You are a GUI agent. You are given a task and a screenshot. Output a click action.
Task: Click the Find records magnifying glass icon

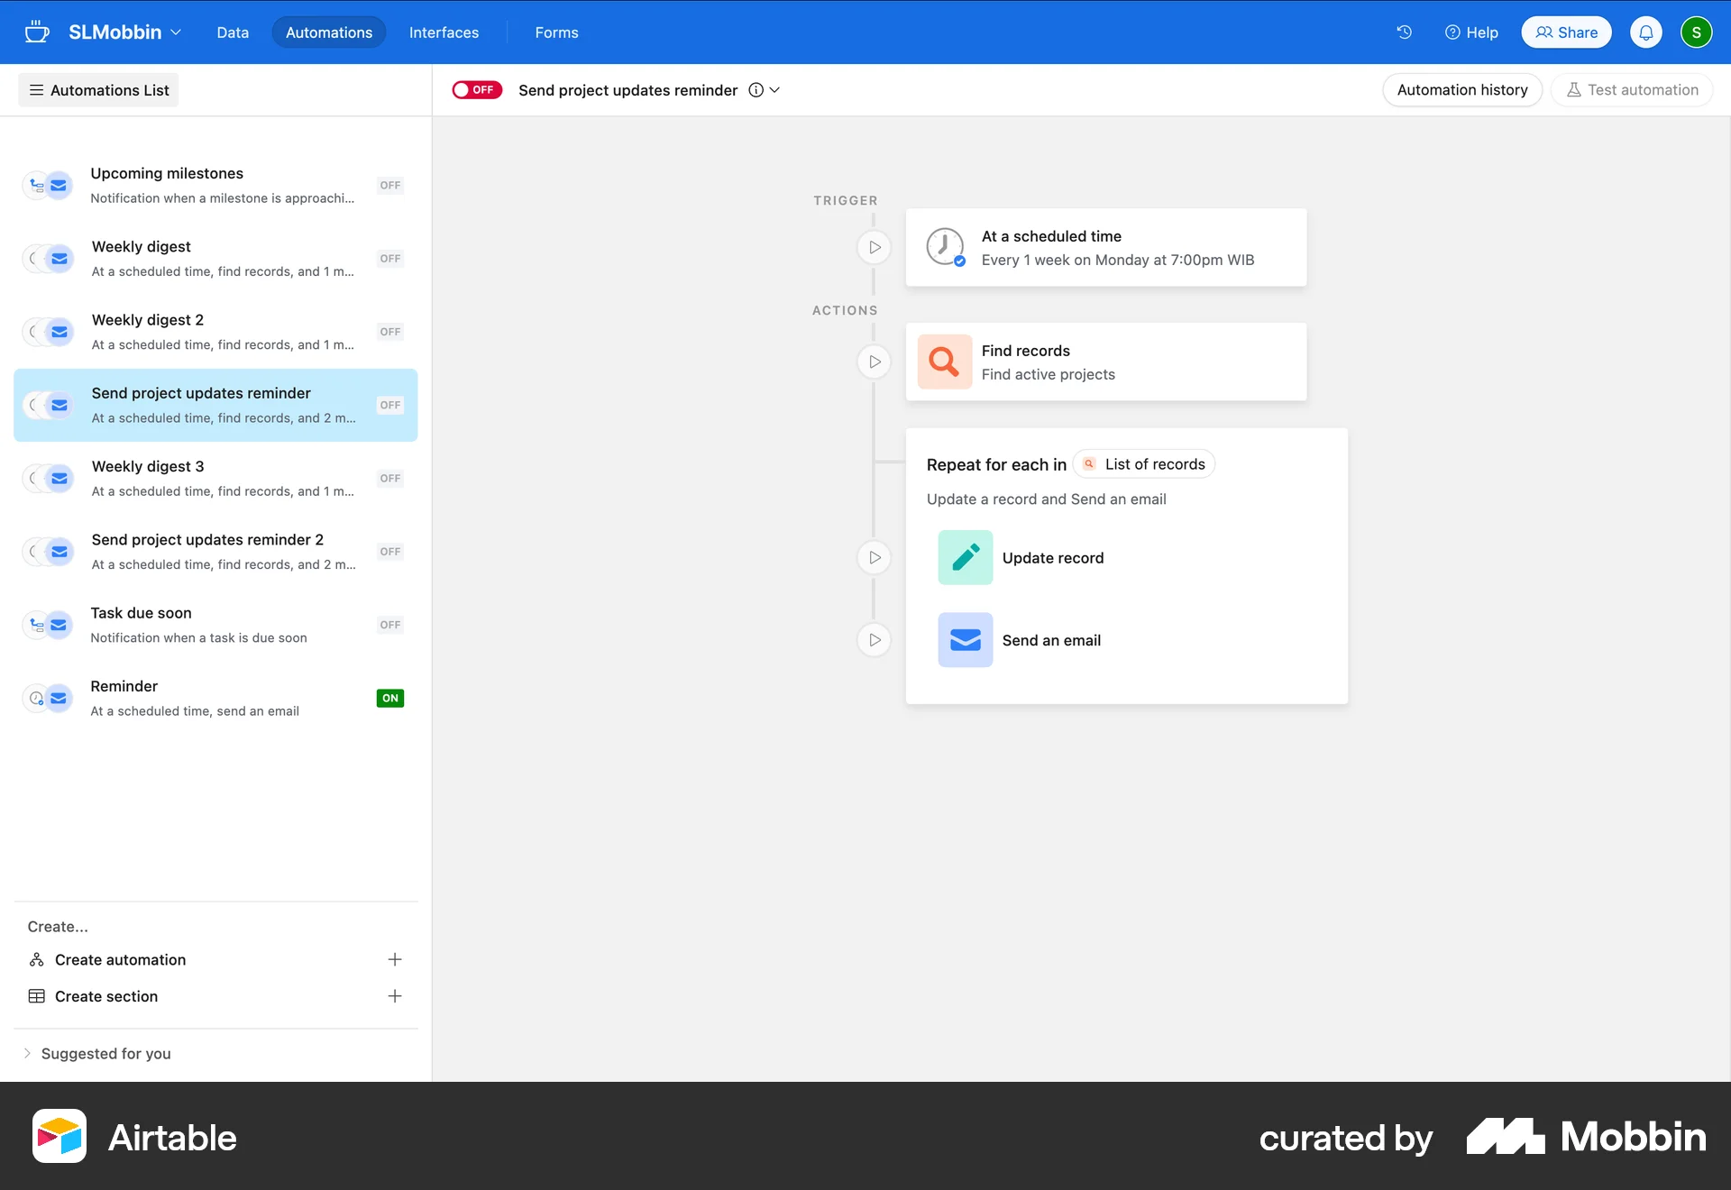(944, 361)
